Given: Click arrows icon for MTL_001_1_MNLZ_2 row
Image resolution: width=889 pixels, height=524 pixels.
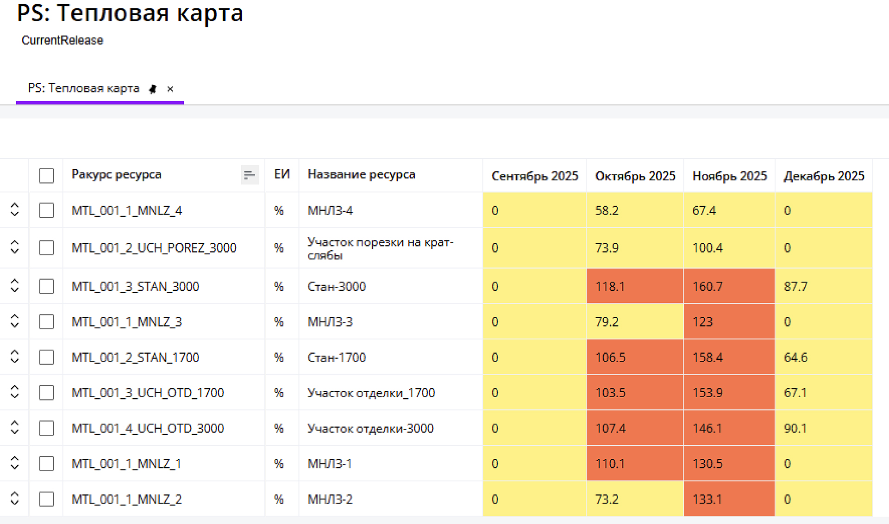Looking at the screenshot, I should coord(15,498).
